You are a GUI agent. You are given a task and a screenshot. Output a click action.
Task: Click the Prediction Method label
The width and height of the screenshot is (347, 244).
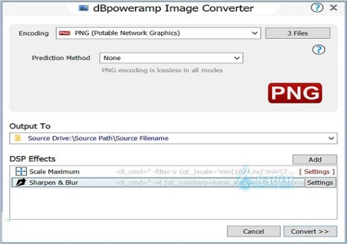tap(61, 58)
